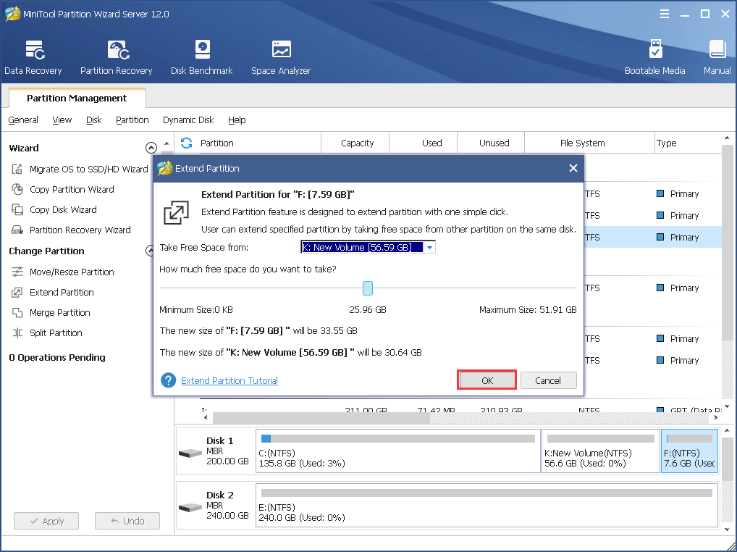737x552 pixels.
Task: Open the Dynamic Disk menu
Action: (x=188, y=120)
